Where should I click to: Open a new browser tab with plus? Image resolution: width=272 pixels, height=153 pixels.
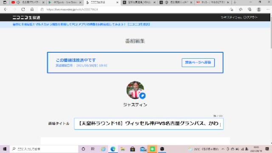coord(235,3)
